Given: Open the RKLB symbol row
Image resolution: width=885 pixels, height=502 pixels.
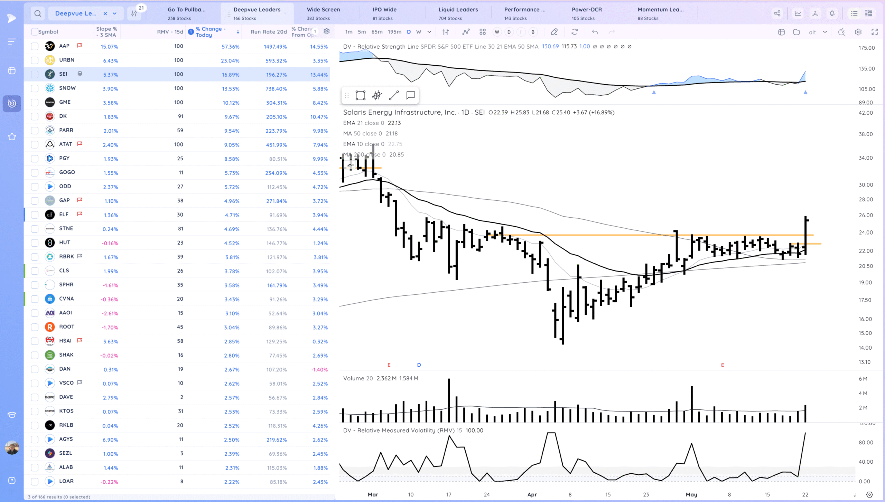Looking at the screenshot, I should tap(177, 425).
